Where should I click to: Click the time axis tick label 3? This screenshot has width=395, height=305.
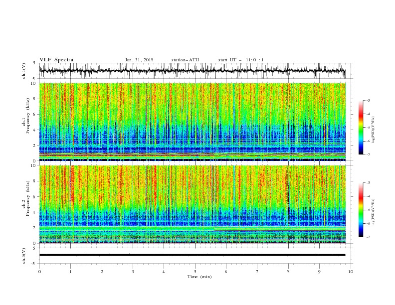pyautogui.click(x=133, y=272)
